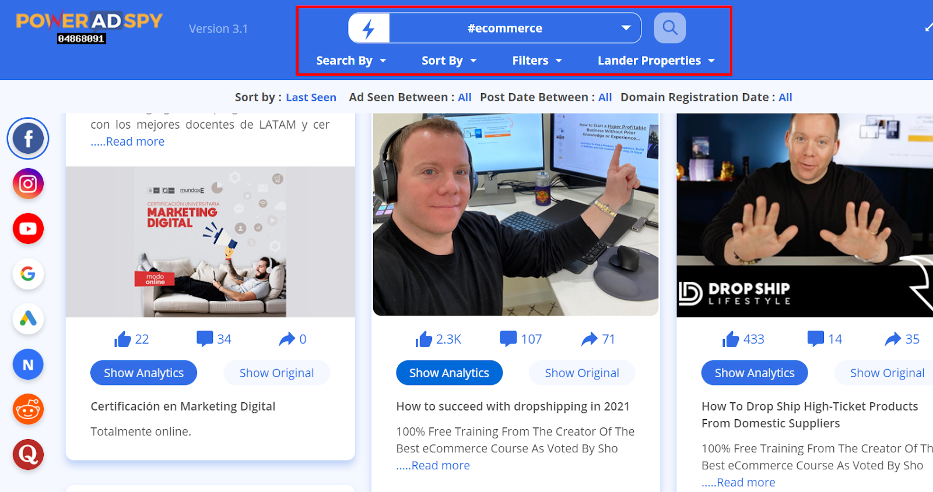Expand the Search By menu
Screen dimensions: 933x492
351,61
